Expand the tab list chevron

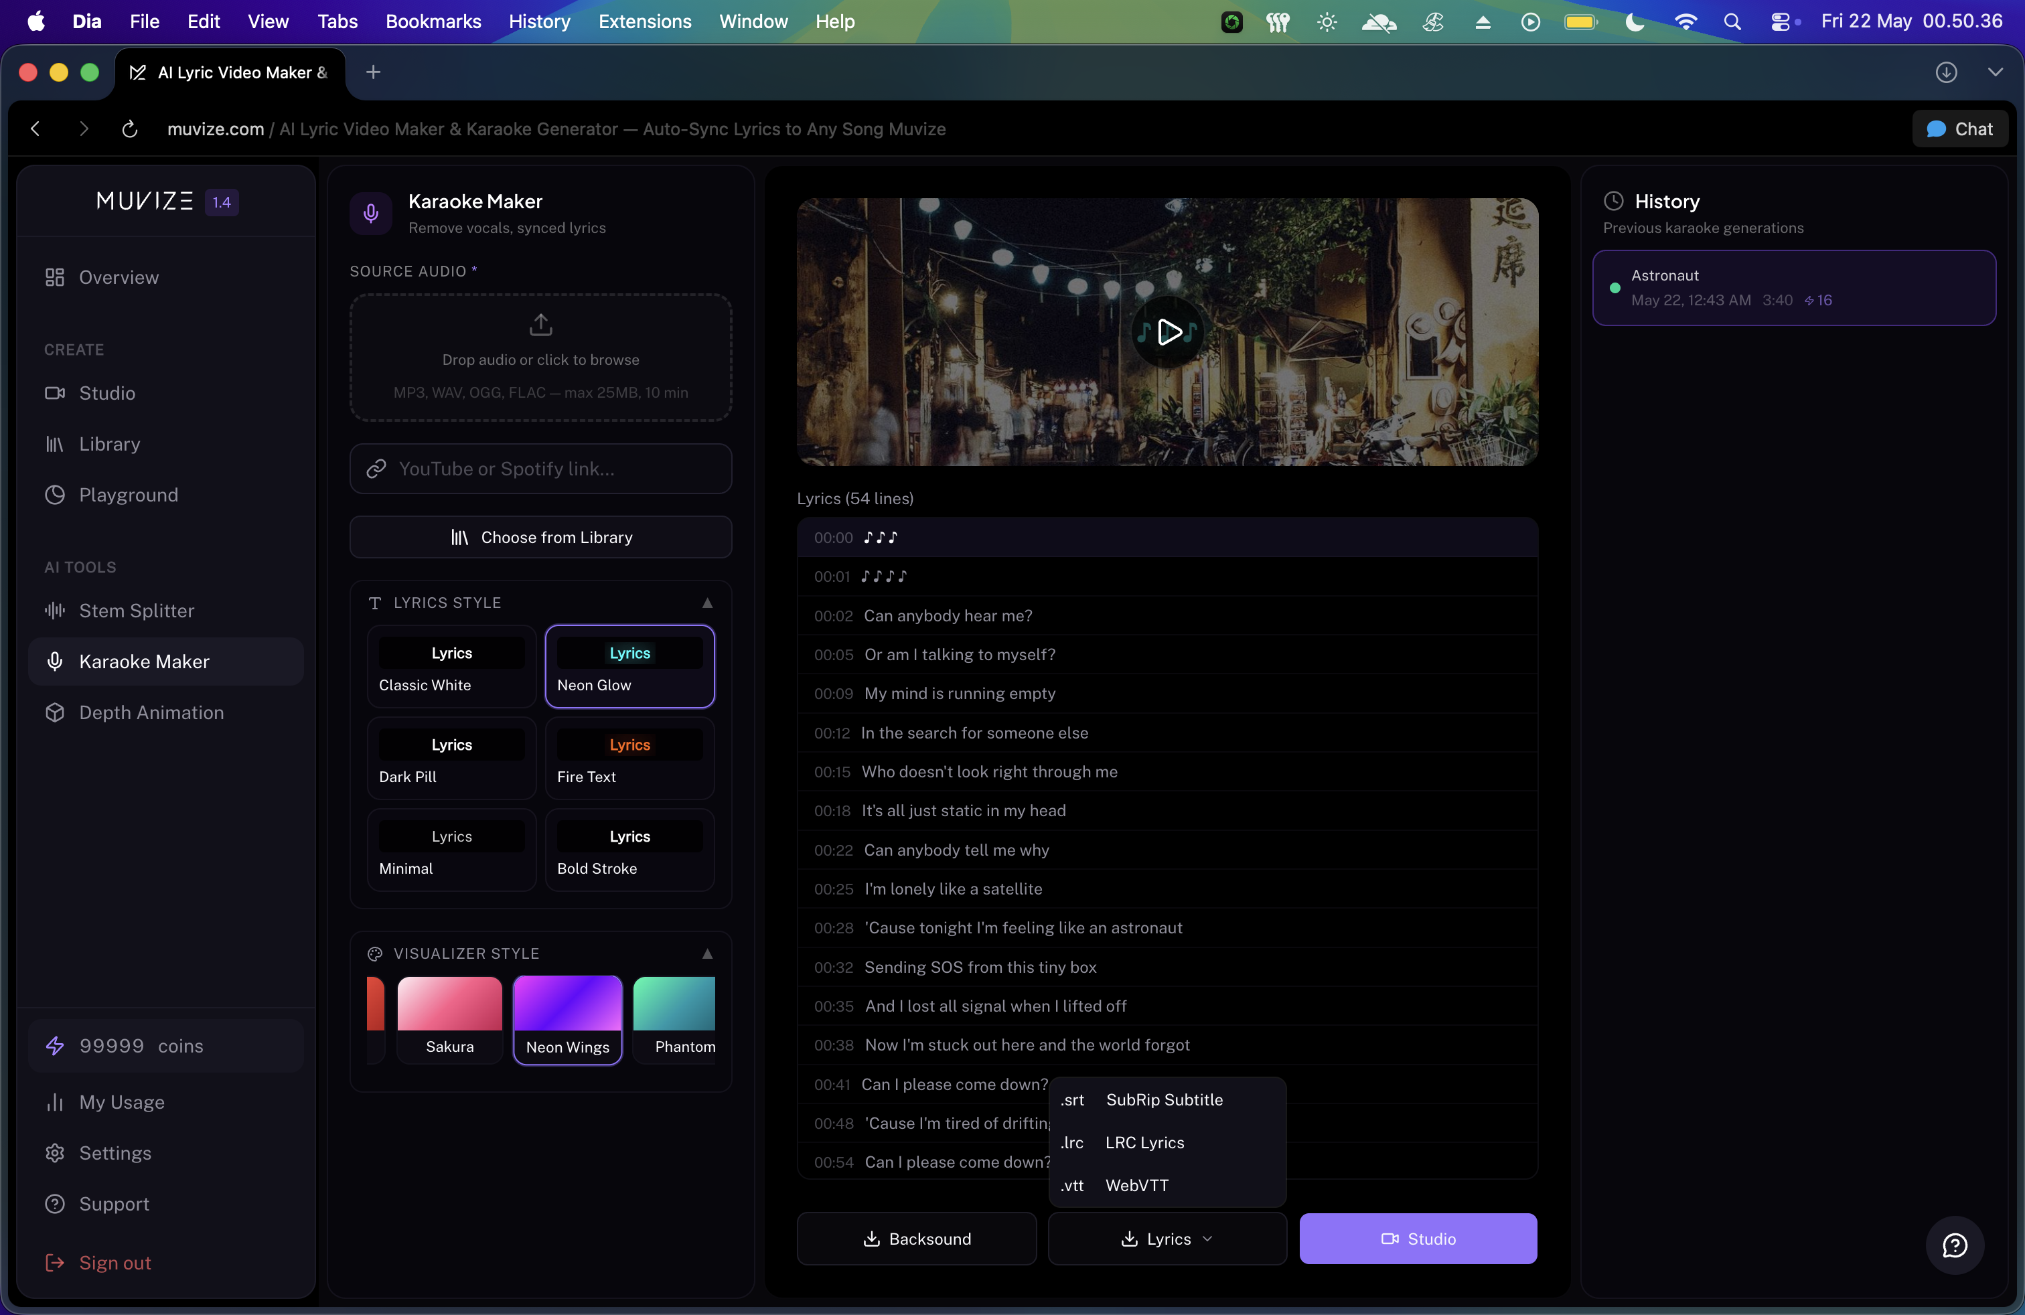point(1994,72)
